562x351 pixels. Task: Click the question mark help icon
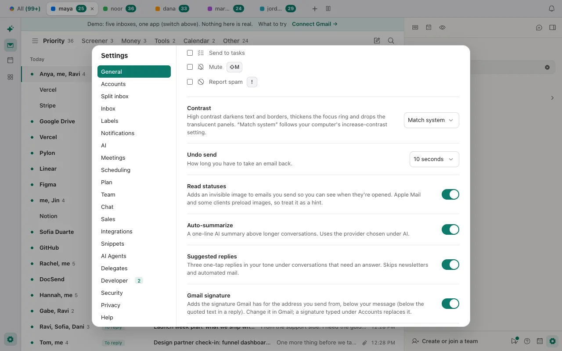point(527,341)
